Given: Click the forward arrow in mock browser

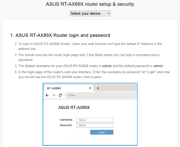Looking at the screenshot, I should [54, 95].
